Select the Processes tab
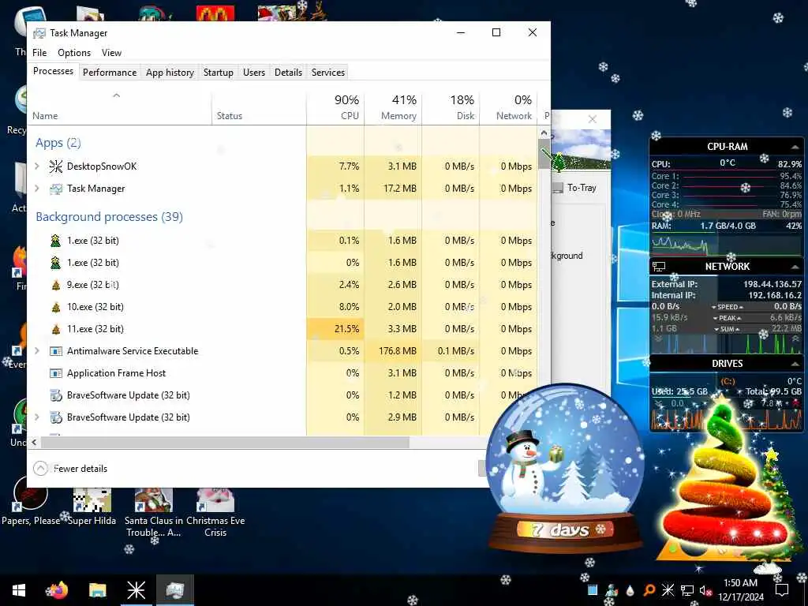Image resolution: width=808 pixels, height=606 pixels. click(53, 71)
